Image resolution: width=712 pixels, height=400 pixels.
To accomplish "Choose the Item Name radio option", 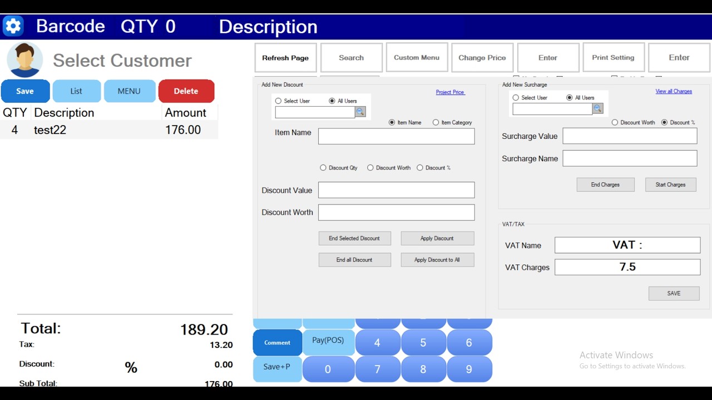I will click(x=392, y=122).
